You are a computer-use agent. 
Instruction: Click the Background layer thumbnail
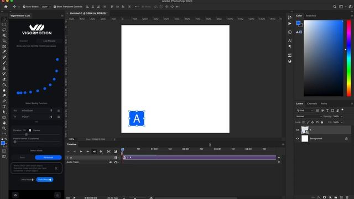pos(305,139)
